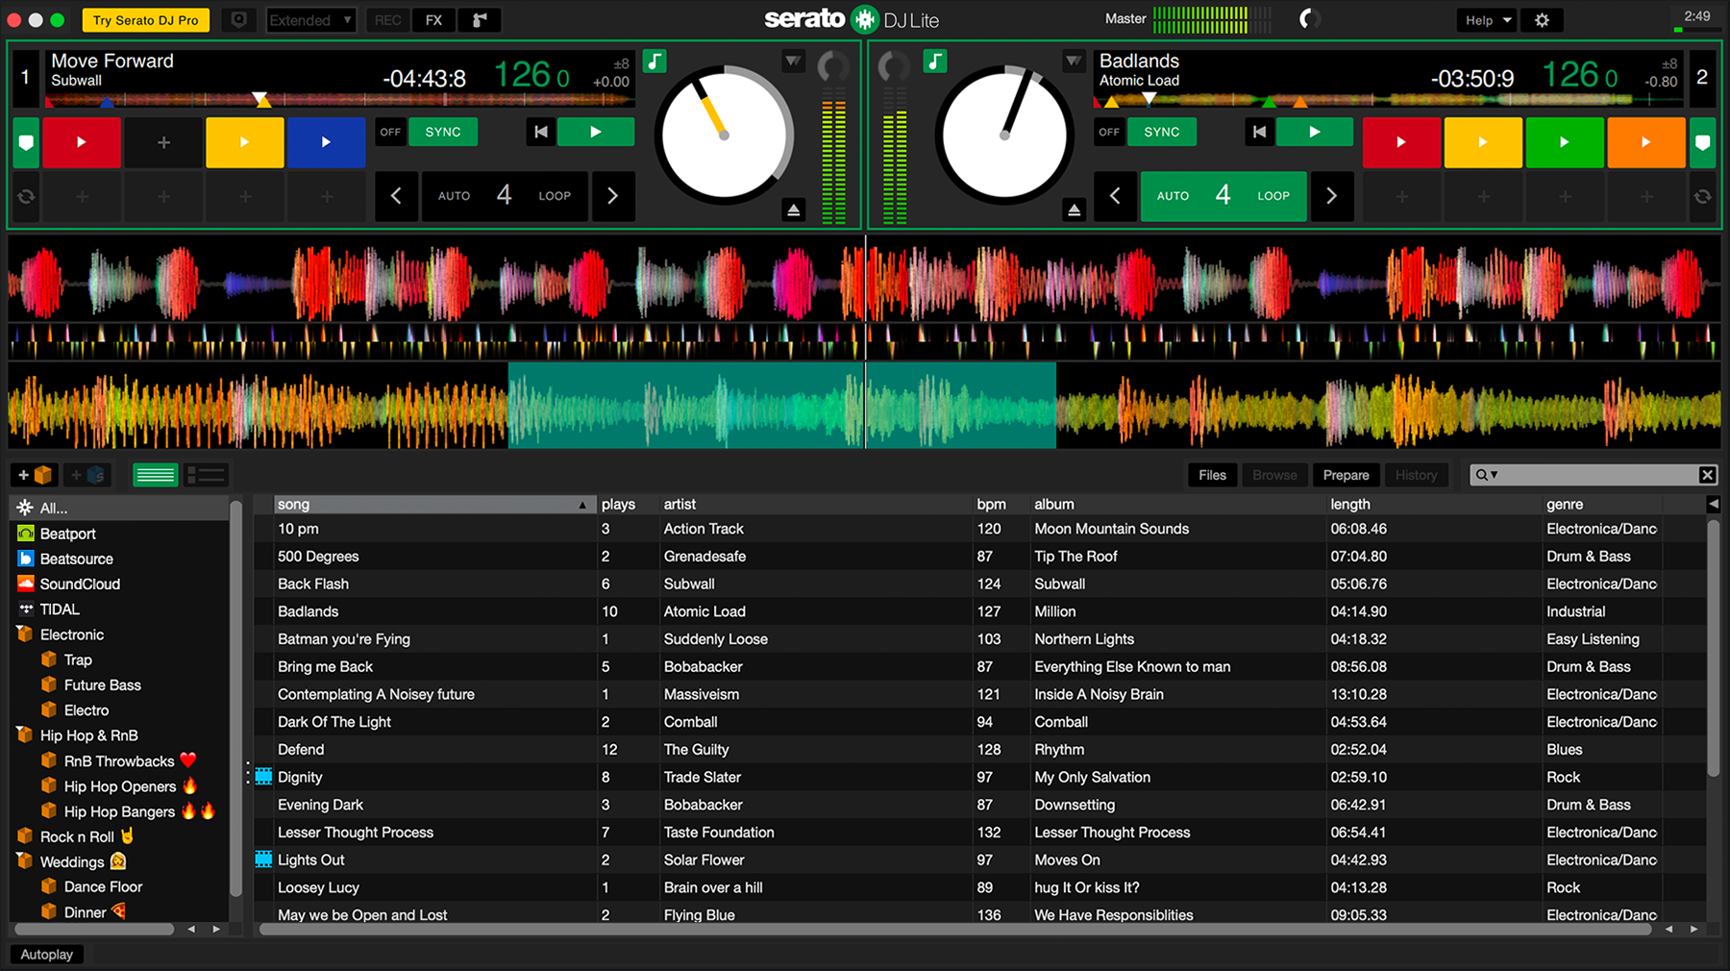This screenshot has width=1730, height=971.
Task: Toggle the deck 2 active auto loop
Action: pyautogui.click(x=1223, y=196)
